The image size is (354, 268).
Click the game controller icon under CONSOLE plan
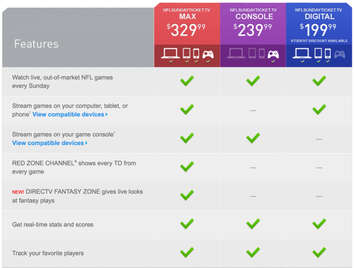(x=273, y=54)
